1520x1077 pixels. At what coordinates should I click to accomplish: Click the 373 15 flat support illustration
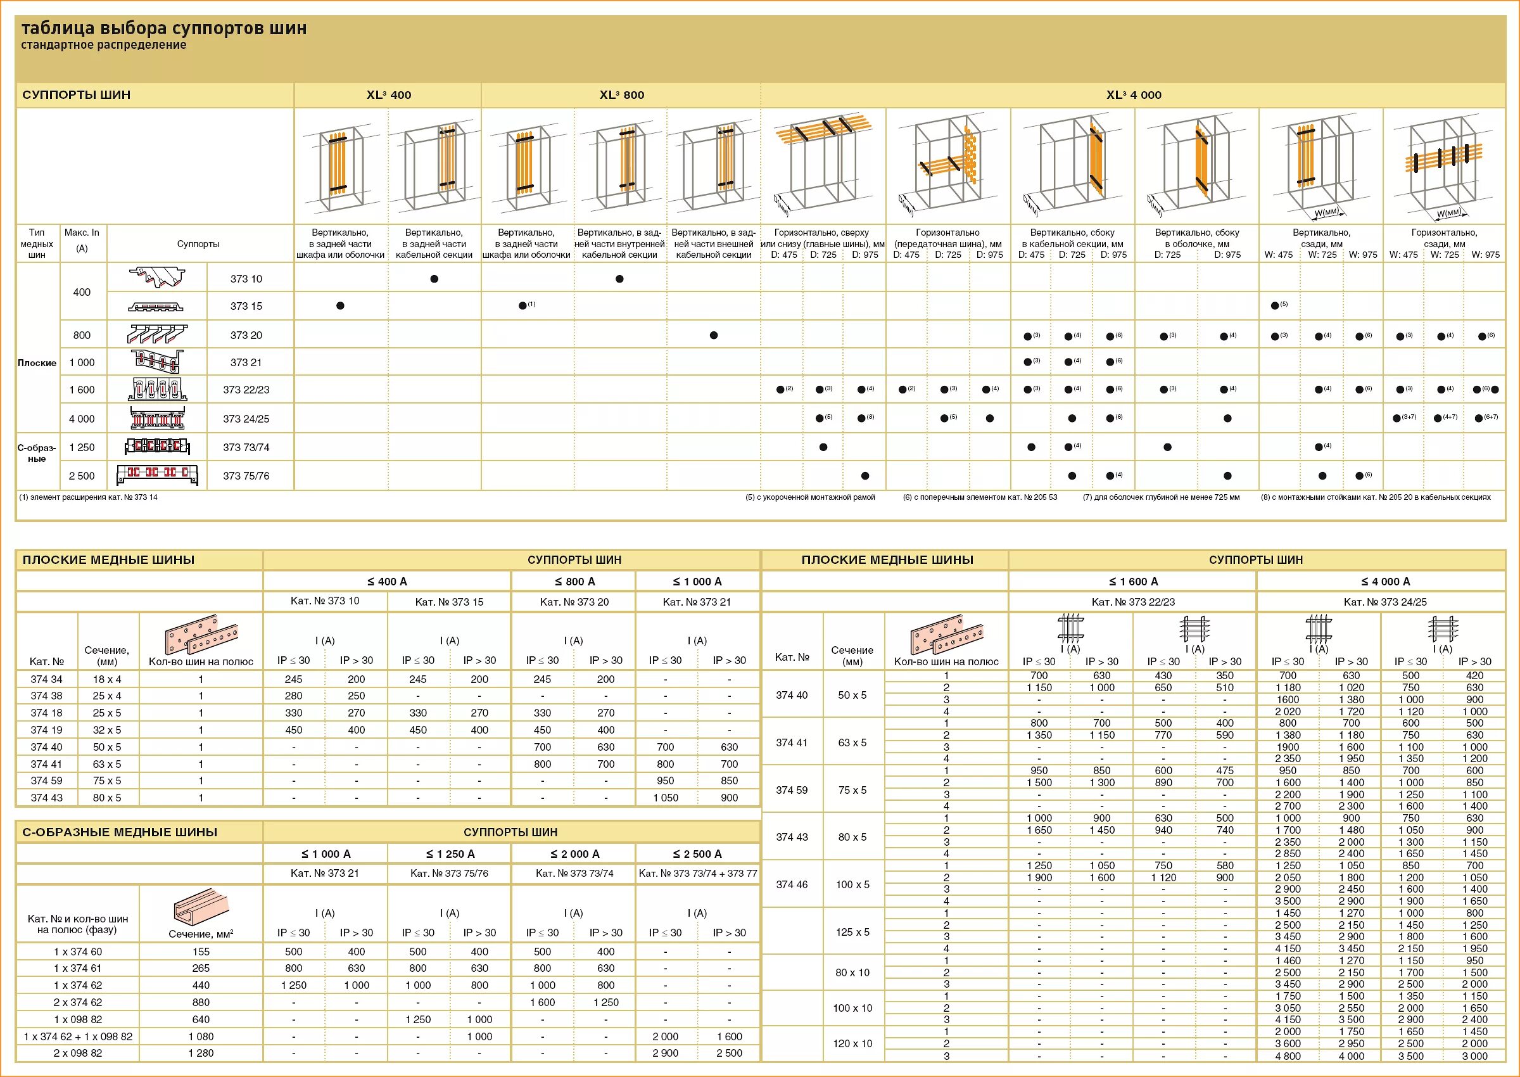tap(156, 307)
